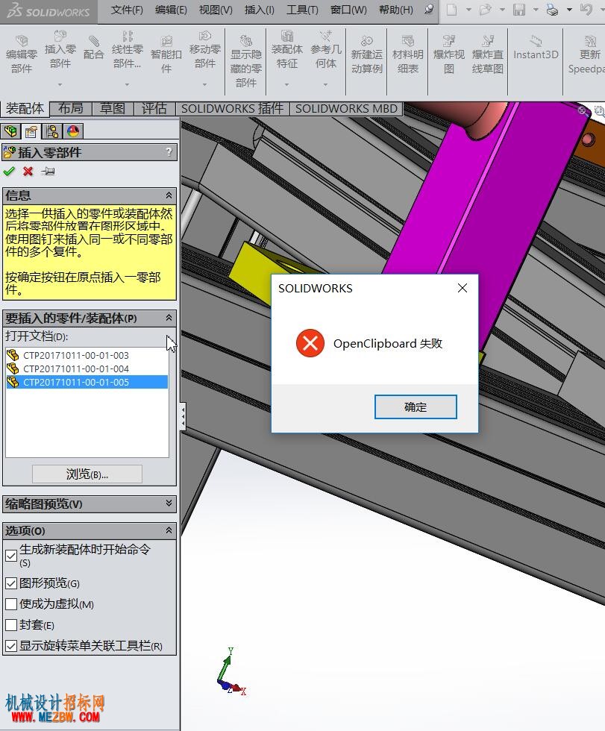
Task: Open the Insert Components dropdown arrow
Action: (x=60, y=84)
